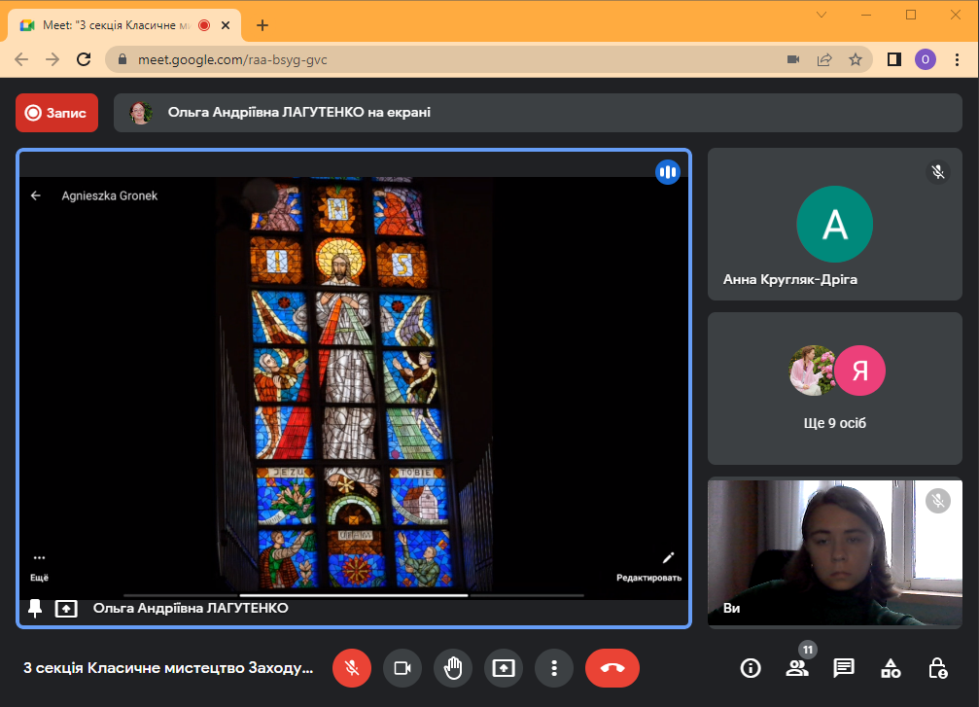Screen dimensions: 979x707
Task: Click muted mic icon on your tile
Action: click(938, 501)
